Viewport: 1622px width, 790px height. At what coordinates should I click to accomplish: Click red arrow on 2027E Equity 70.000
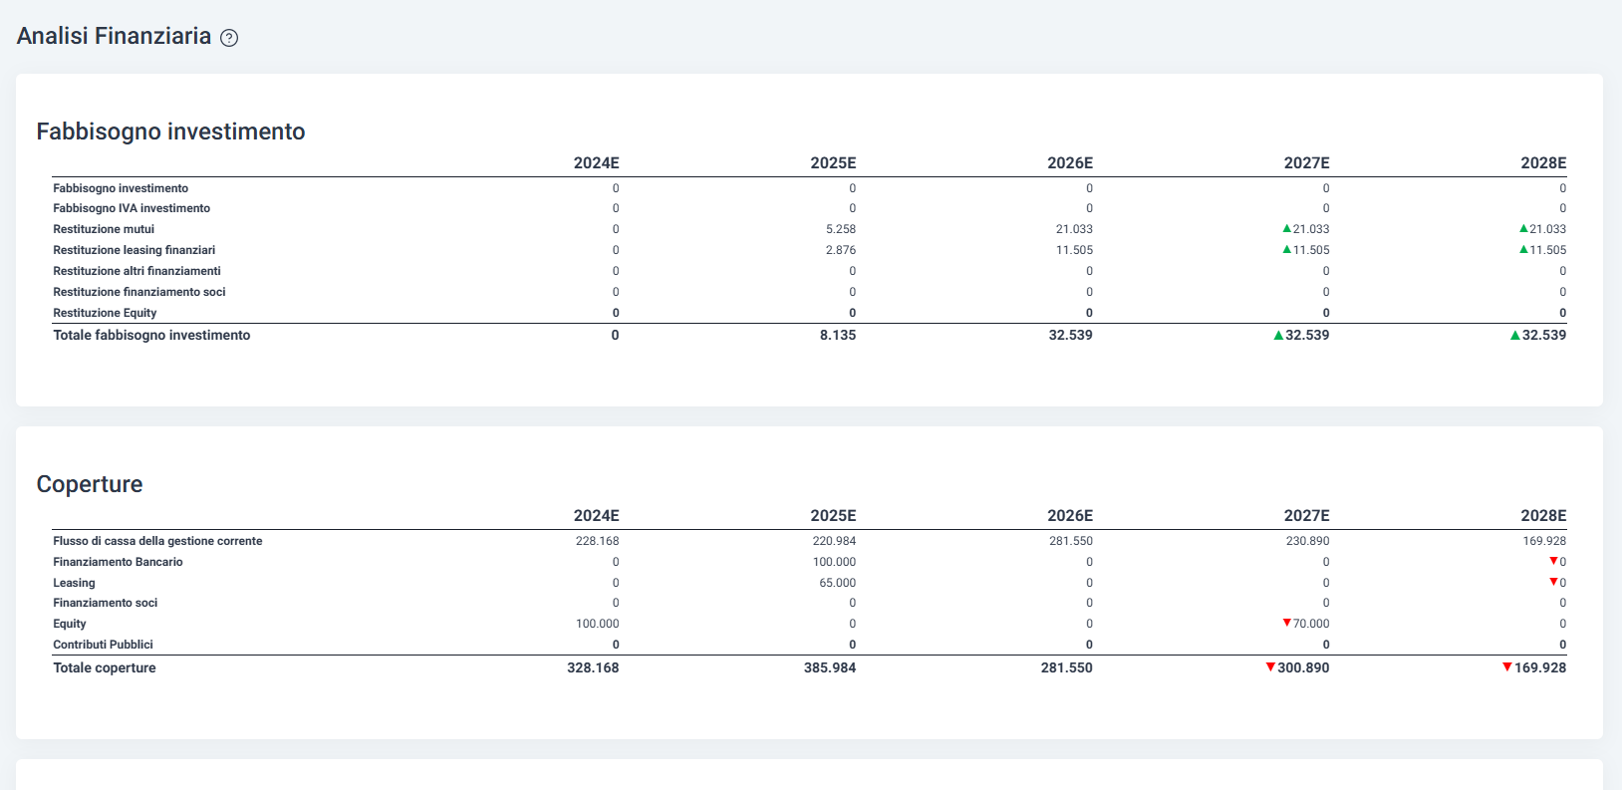pos(1286,623)
